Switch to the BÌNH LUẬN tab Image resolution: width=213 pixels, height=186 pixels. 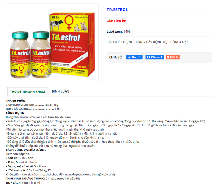point(60,91)
